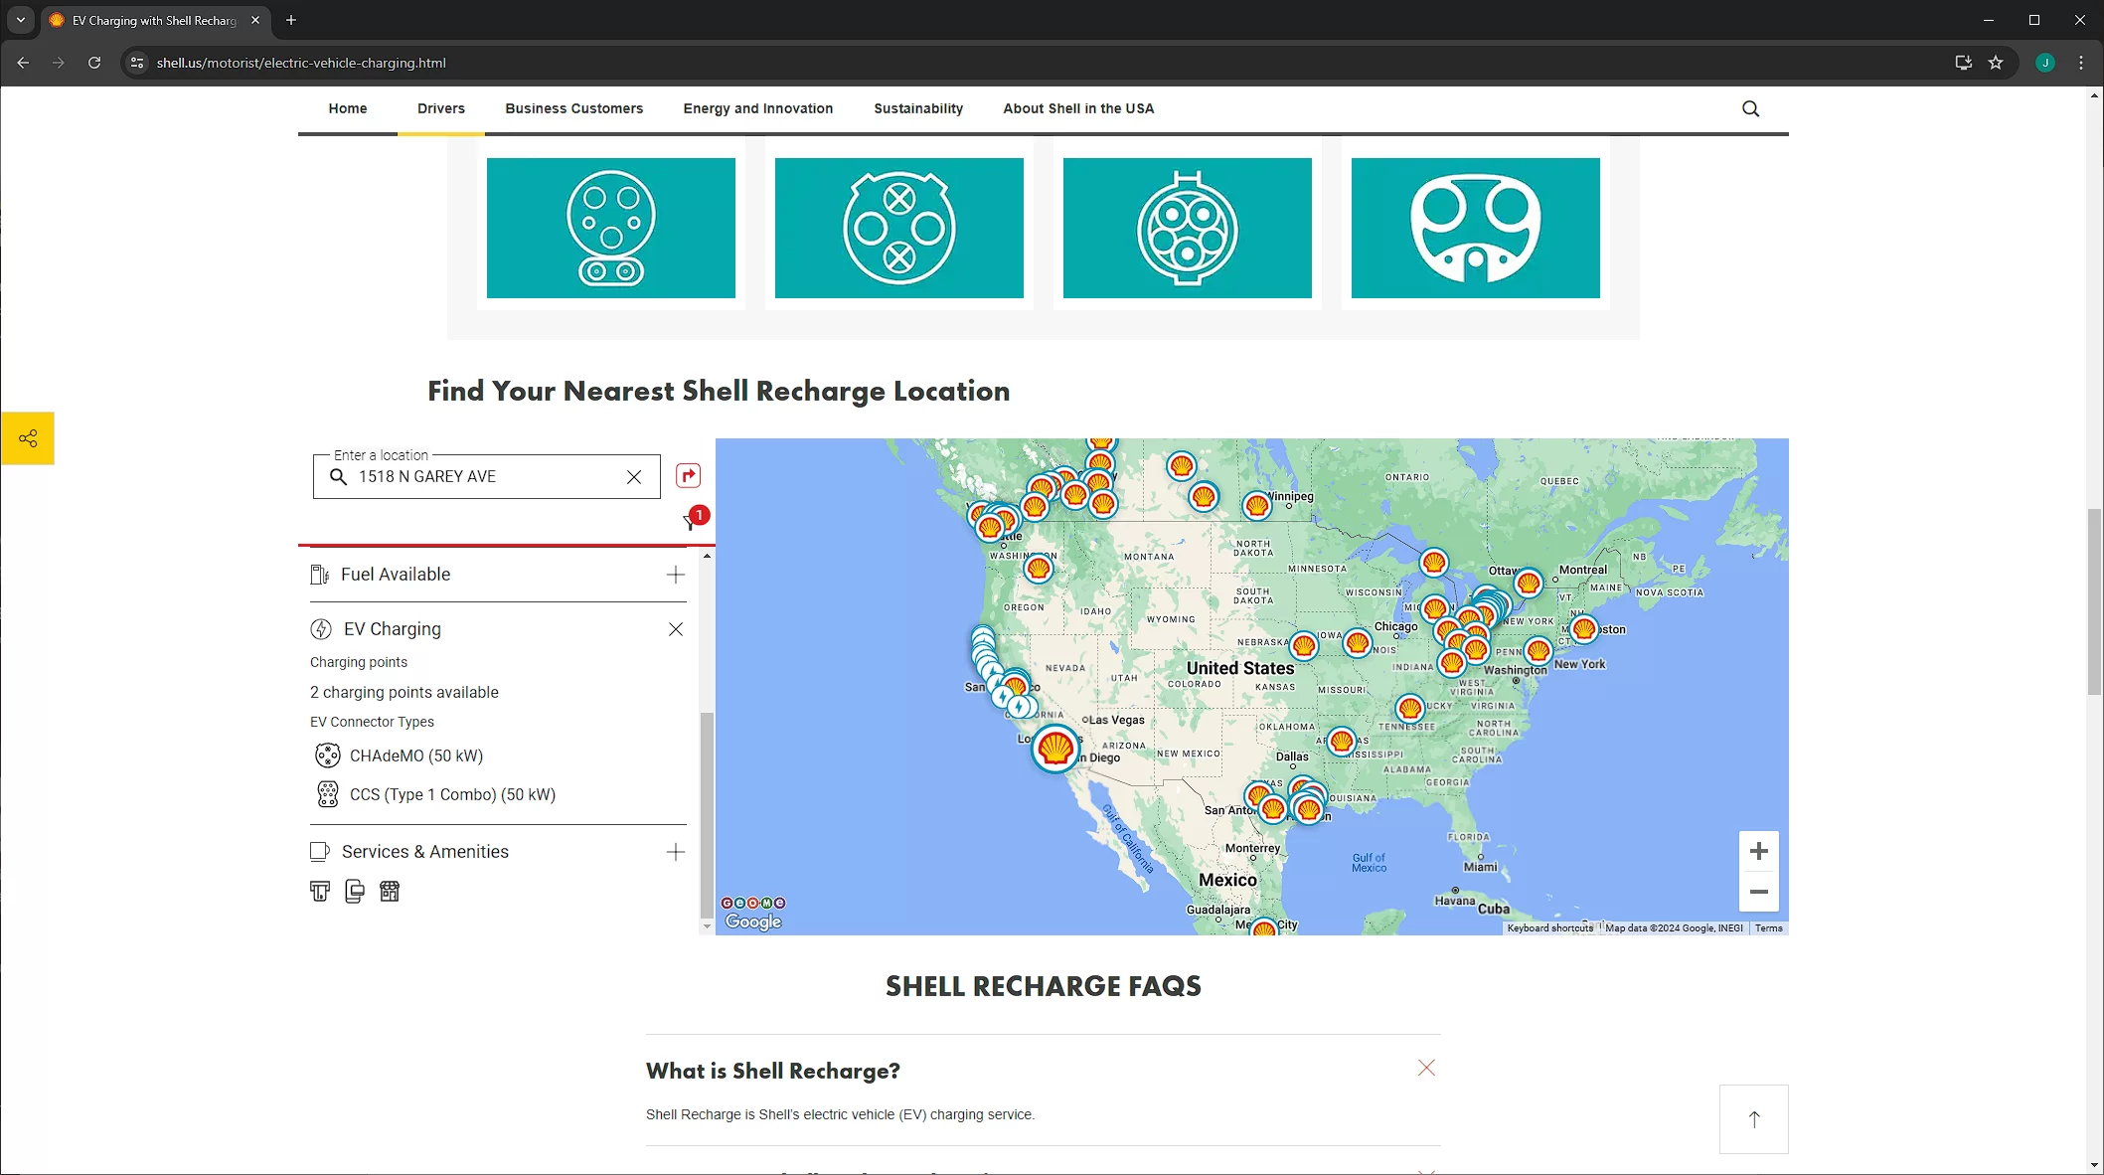Open the yellow share button
Screen dimensions: 2104x1175
(28, 438)
